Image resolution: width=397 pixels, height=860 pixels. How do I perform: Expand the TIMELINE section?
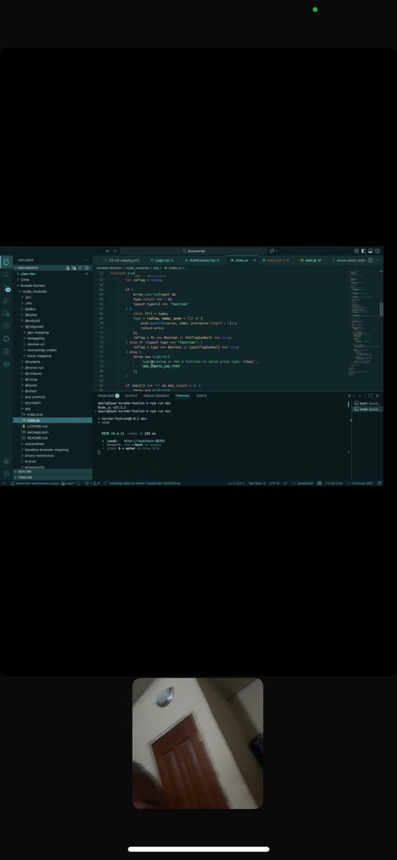(x=52, y=478)
